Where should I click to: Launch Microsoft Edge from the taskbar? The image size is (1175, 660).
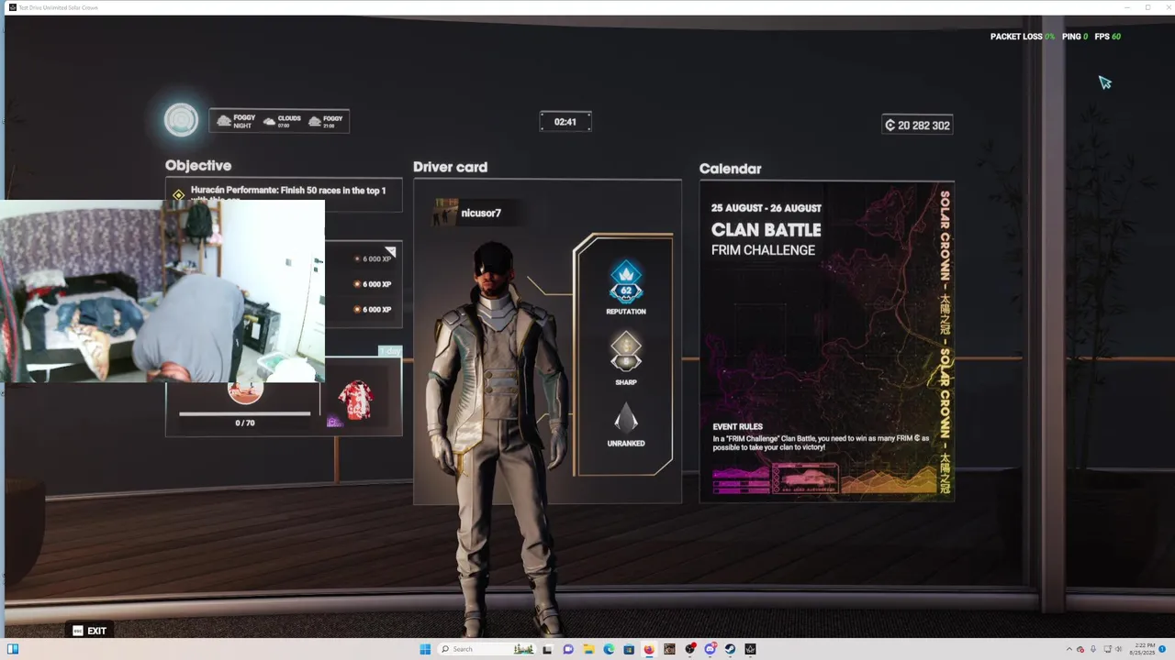(x=609, y=649)
